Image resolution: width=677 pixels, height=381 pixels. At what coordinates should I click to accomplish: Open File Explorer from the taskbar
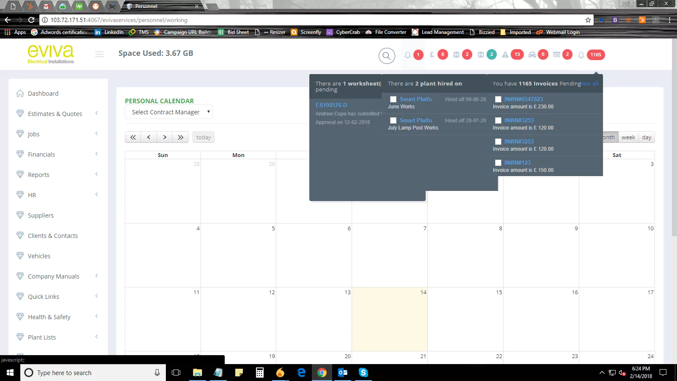[197, 373]
